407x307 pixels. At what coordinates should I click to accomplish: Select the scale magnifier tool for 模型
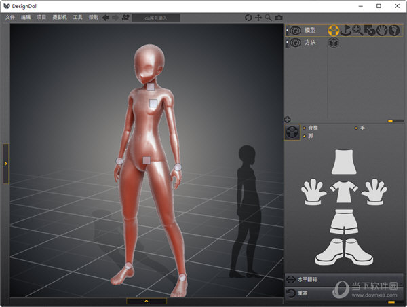[x=357, y=31]
